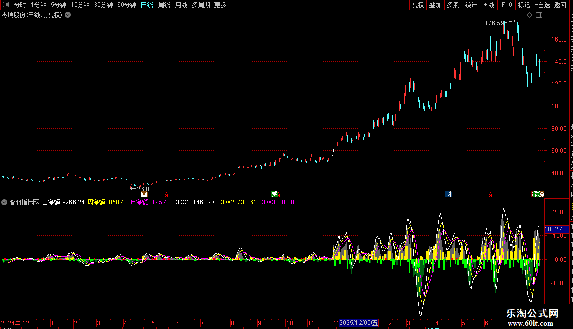Click the 40.00 price axis label
The image size is (573, 329).
[559, 173]
